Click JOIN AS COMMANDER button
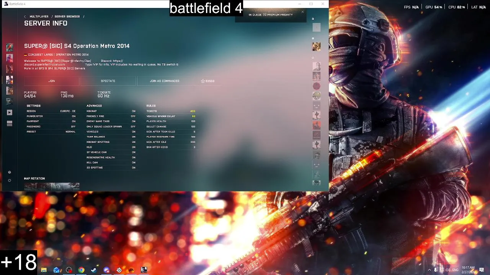Screen dimensions: 490x275 click(x=165, y=81)
